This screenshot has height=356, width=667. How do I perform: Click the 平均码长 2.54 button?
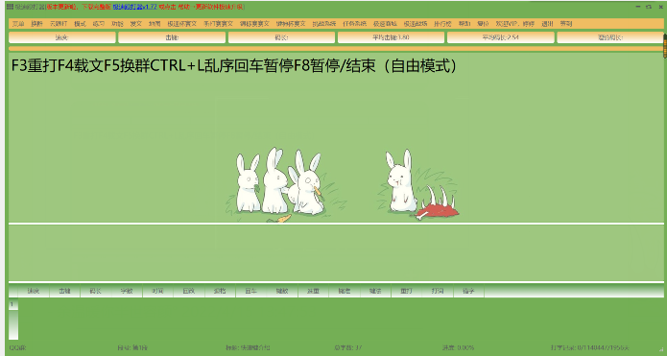coord(501,37)
